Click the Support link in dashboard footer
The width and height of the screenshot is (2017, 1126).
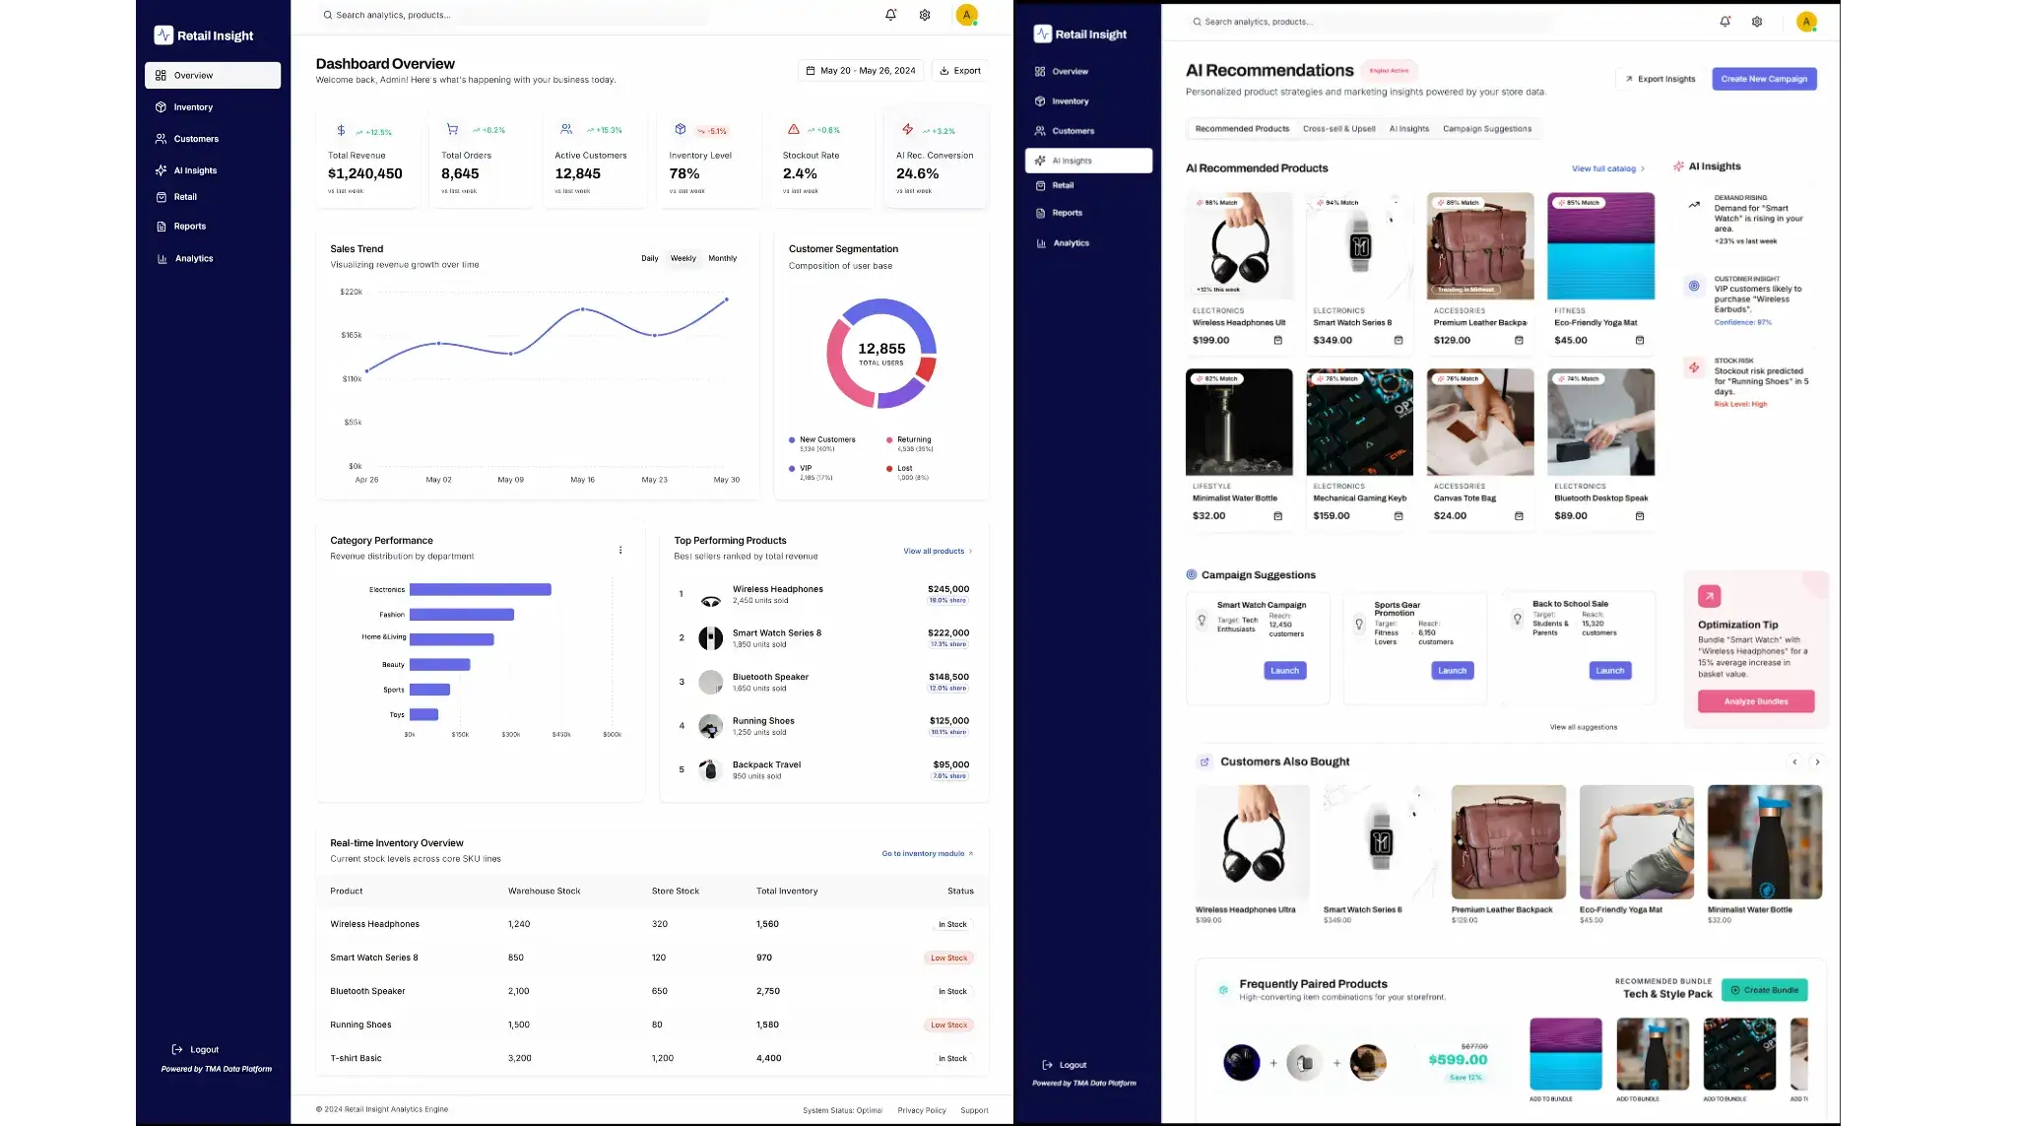(x=974, y=1110)
